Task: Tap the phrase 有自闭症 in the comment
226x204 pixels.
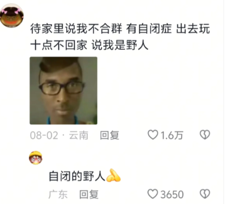Action: [x=149, y=28]
